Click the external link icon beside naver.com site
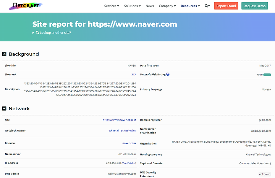 tap(135, 120)
